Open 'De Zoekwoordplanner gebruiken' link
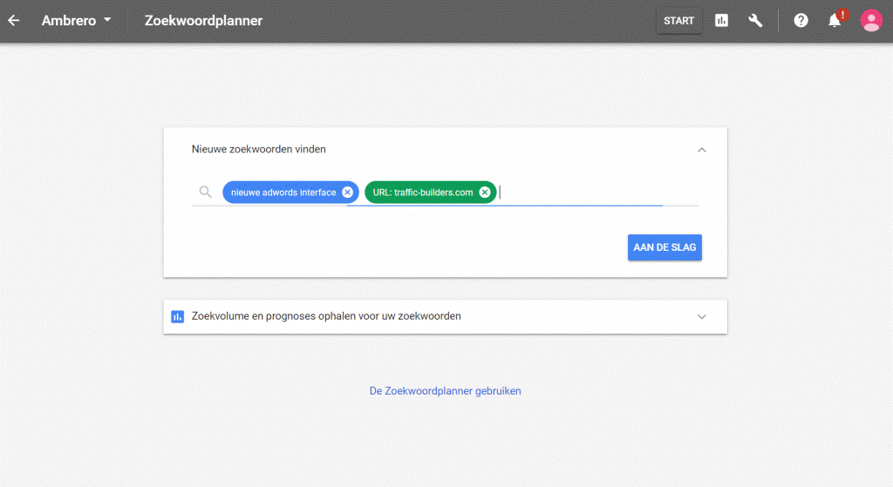Screen dimensions: 893x487 point(445,391)
